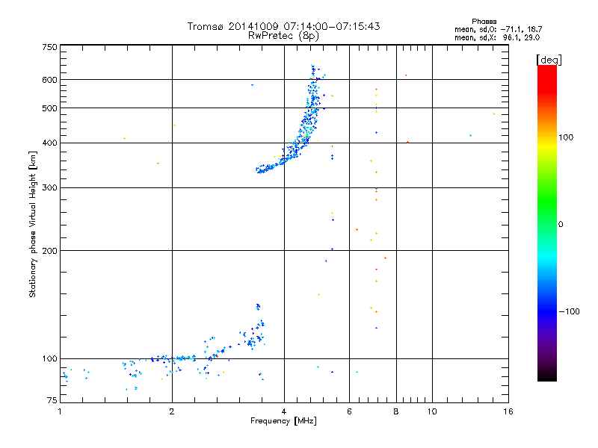Click the y-axis tick label '400'

click(49, 143)
